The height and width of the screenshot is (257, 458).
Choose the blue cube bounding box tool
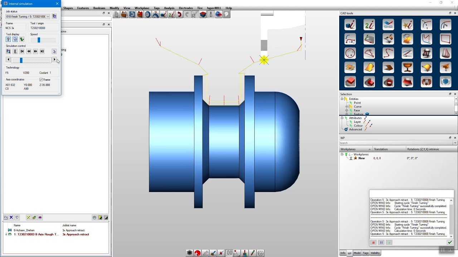tap(445, 82)
